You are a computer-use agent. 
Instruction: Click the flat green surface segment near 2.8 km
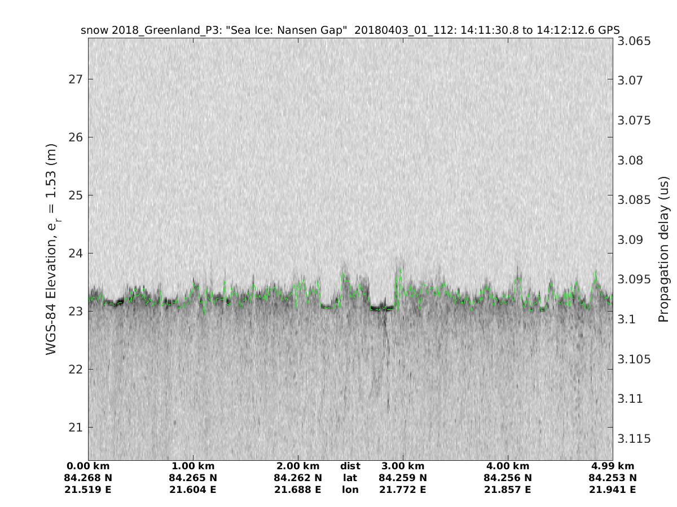(382, 308)
